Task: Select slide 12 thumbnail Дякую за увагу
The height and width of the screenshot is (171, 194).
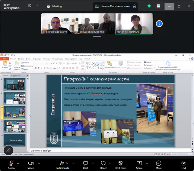Action: (14, 140)
